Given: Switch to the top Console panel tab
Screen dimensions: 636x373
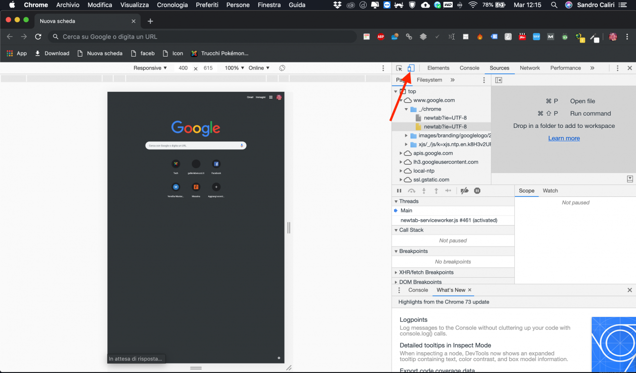Looking at the screenshot, I should 470,68.
